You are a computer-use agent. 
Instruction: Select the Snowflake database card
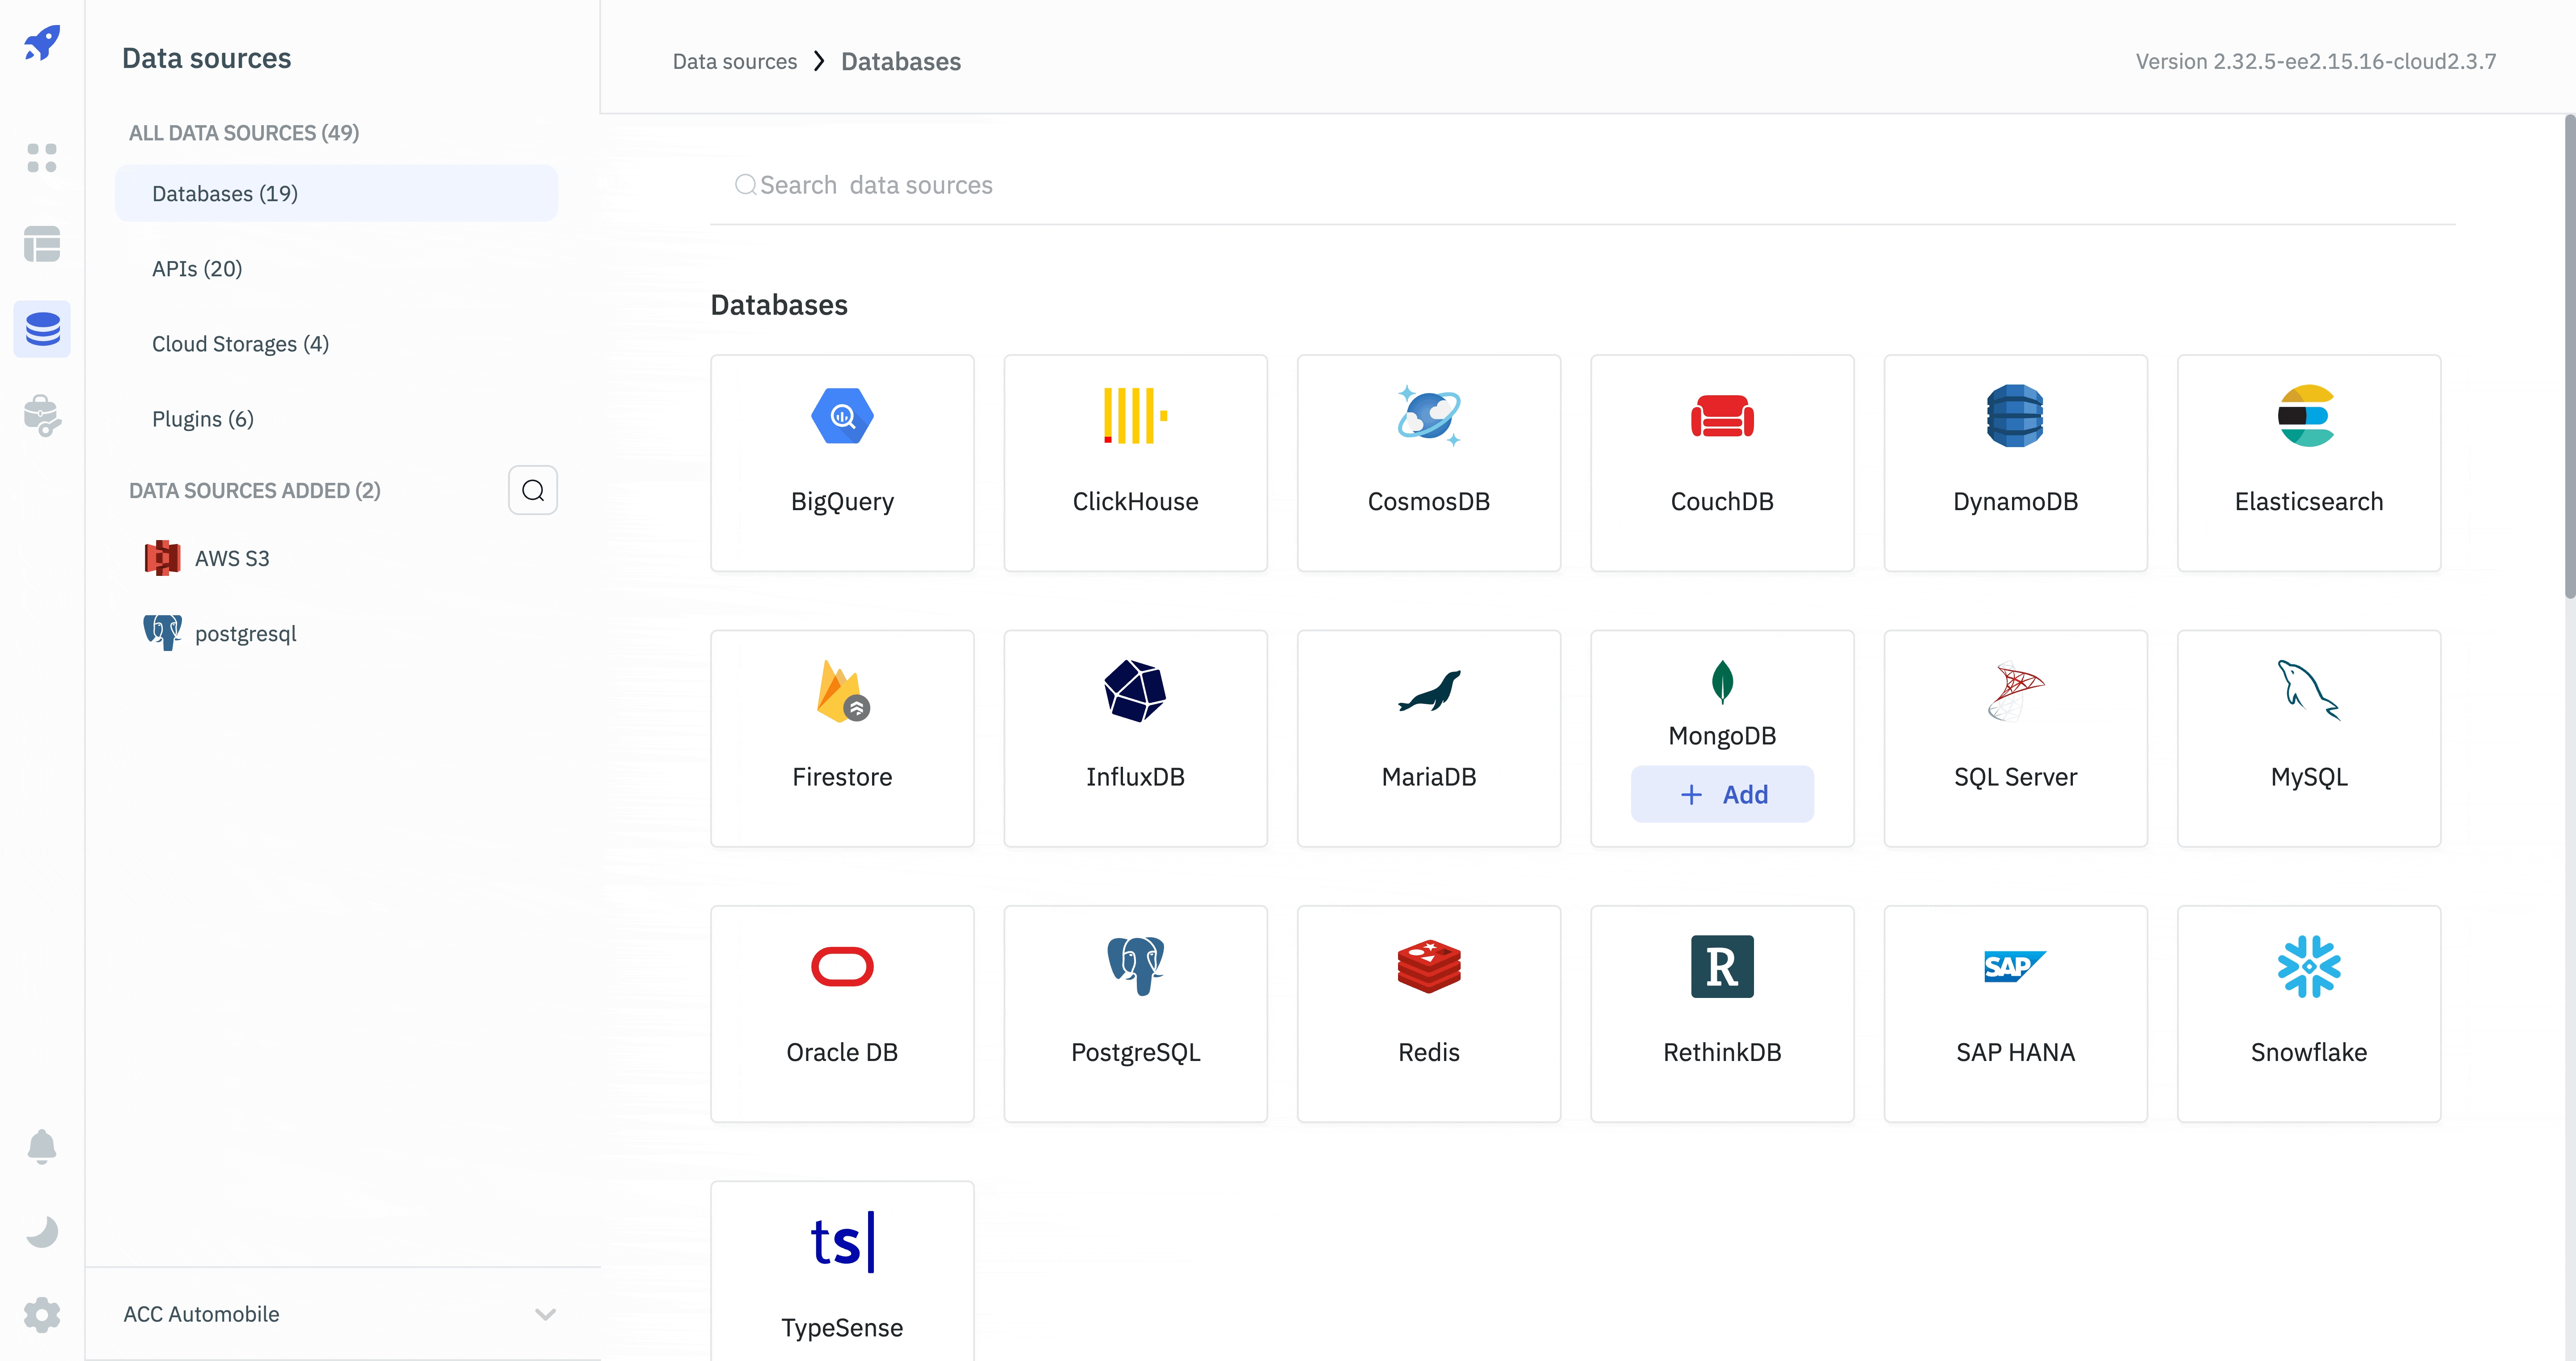point(2308,1013)
